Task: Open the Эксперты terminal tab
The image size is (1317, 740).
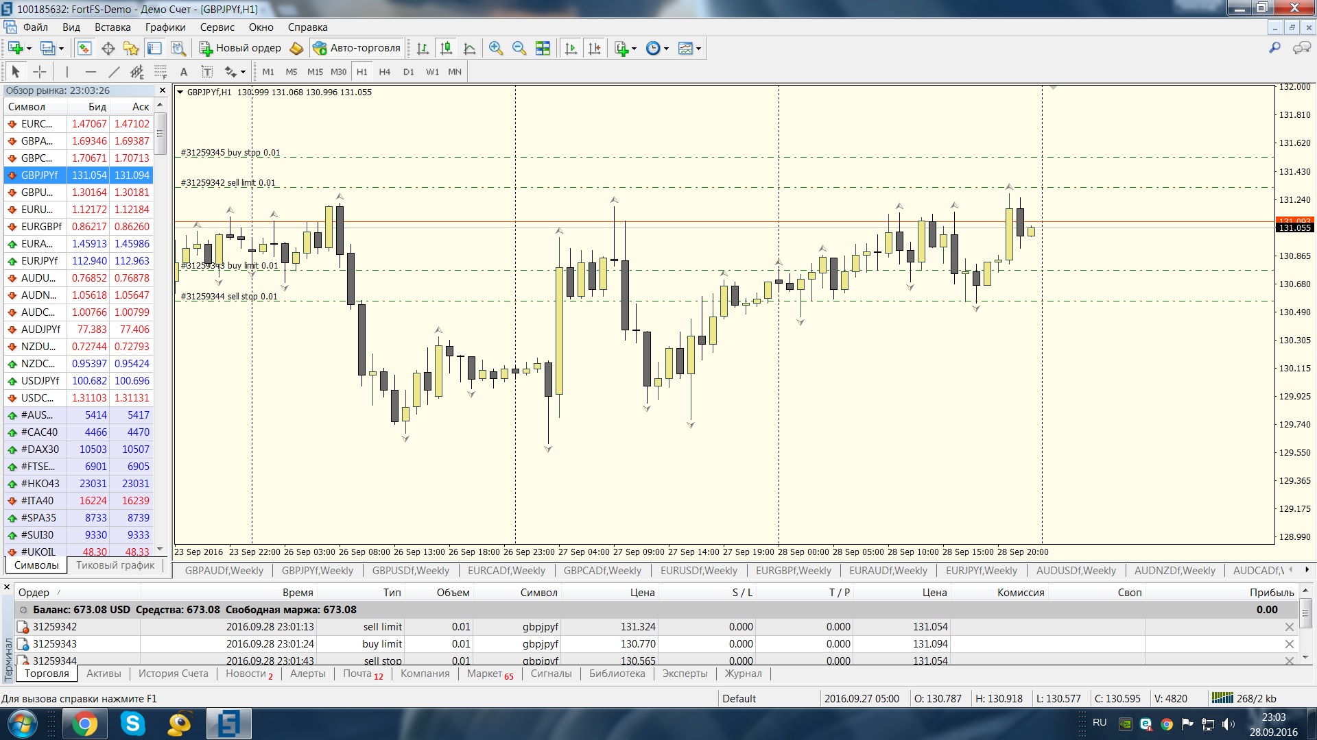Action: [x=685, y=674]
